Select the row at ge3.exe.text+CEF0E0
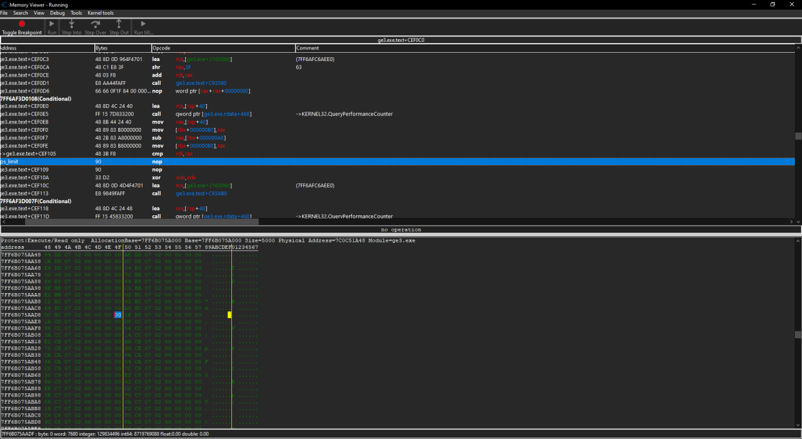 (397, 106)
